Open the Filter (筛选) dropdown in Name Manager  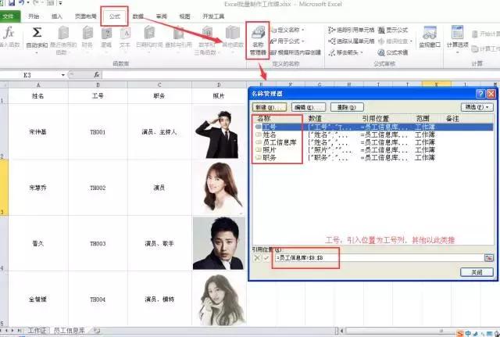click(477, 107)
